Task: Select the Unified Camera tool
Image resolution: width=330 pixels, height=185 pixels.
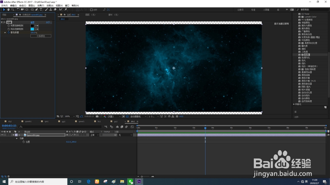Action: pyautogui.click(x=22, y=10)
